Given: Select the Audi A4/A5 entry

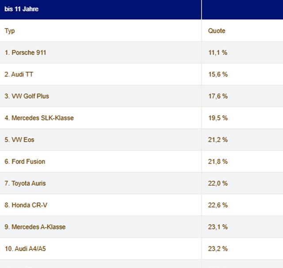Looking at the screenshot, I should pyautogui.click(x=25, y=249).
